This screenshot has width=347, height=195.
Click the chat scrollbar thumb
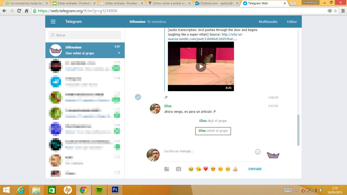[x=298, y=130]
